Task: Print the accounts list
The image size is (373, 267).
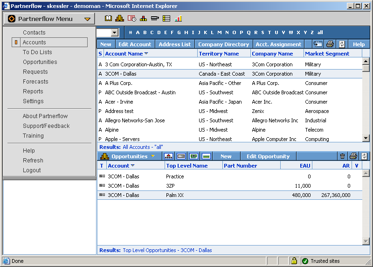Action: [330, 44]
